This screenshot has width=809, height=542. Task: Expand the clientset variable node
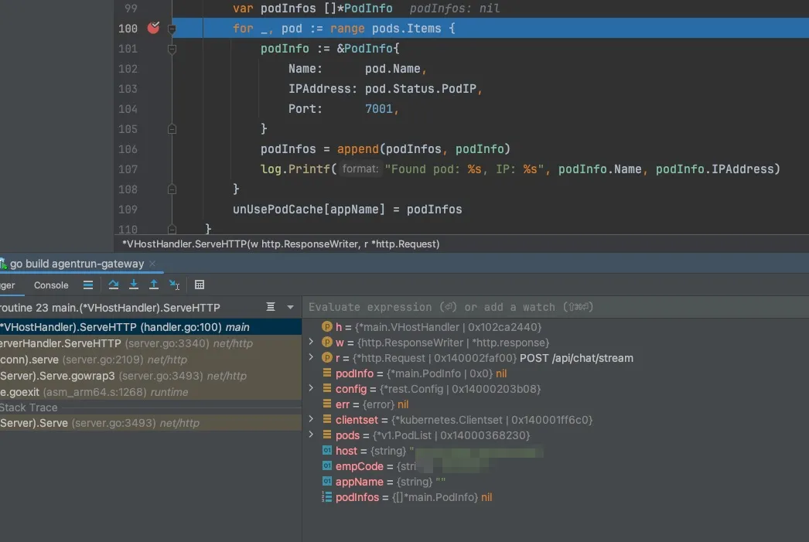coord(311,420)
